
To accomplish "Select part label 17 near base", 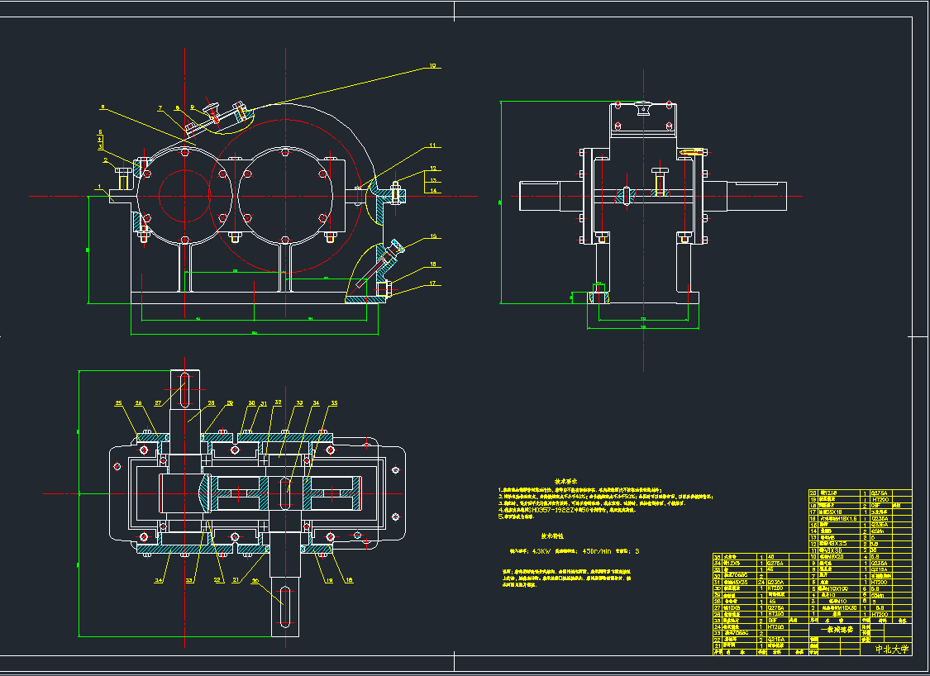I will pos(432,284).
